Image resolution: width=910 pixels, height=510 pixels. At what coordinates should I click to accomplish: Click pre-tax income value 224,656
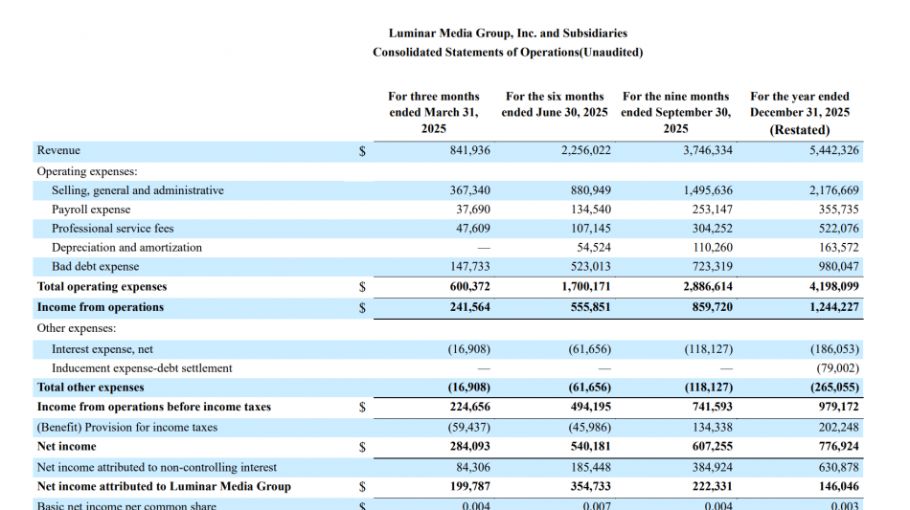[469, 407]
